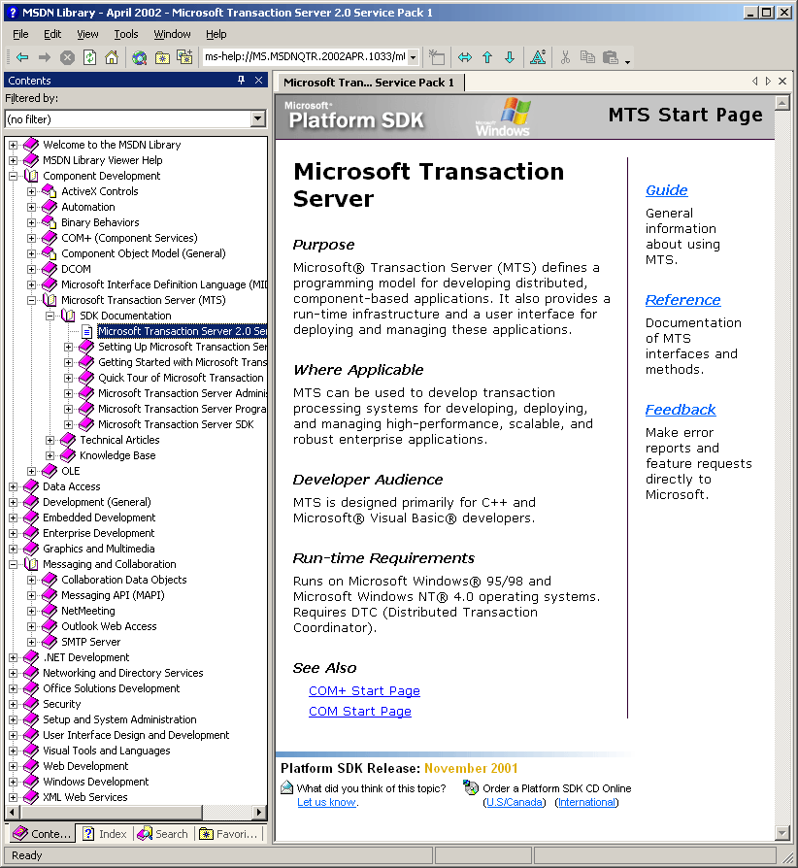The height and width of the screenshot is (868, 798).
Task: Collapse the SDK Documentation node
Action: 50,316
